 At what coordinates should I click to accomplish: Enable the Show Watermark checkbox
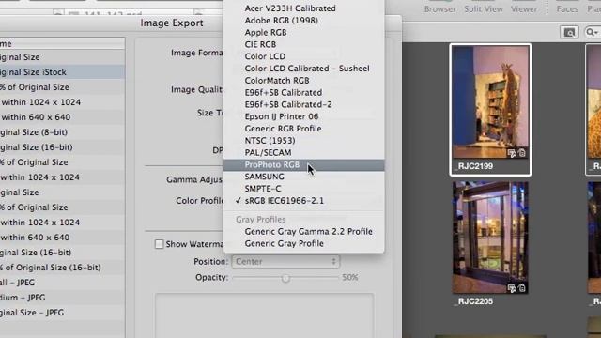pos(159,244)
